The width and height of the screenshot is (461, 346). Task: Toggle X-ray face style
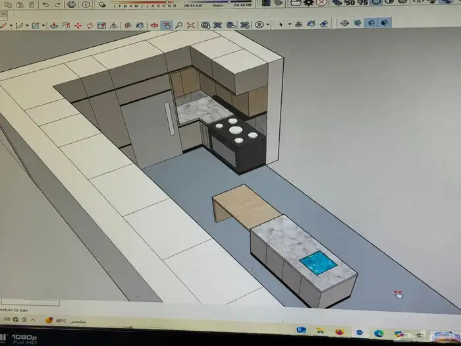point(344,23)
